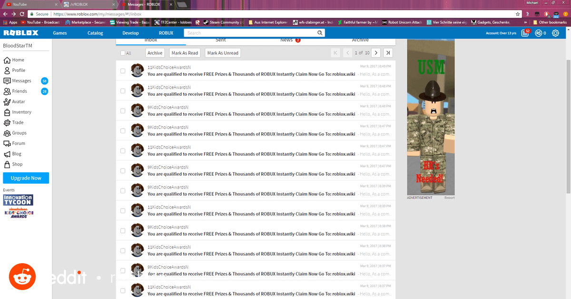Click sender avatar on the 8:49 PM message
Image resolution: width=571 pixels, height=299 pixels.
point(138,70)
